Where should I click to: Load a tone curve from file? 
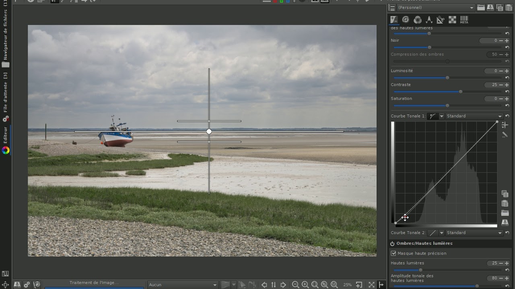pyautogui.click(x=505, y=213)
